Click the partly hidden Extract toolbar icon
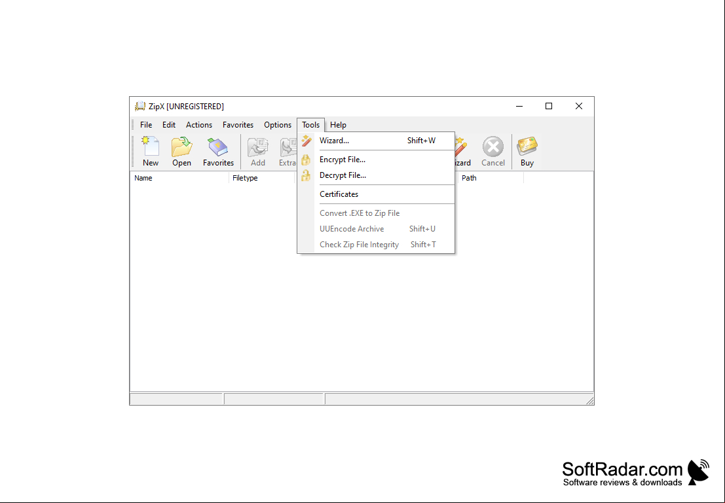The width and height of the screenshot is (725, 503). [288, 147]
